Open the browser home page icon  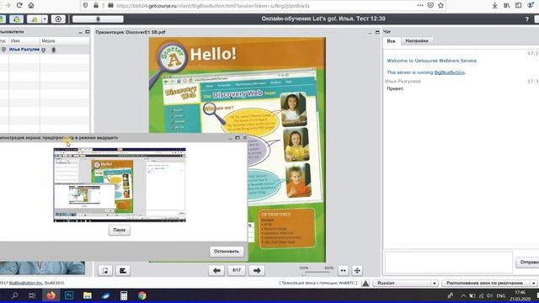pos(31,6)
